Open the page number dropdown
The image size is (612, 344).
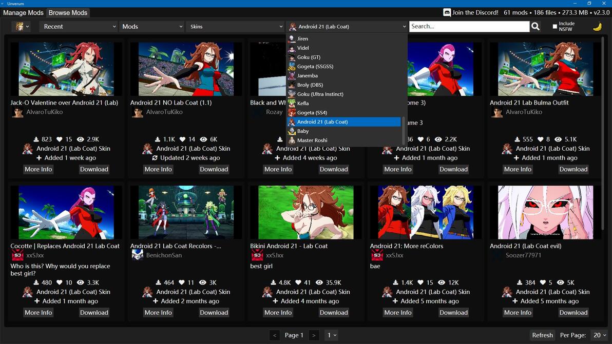(331, 335)
